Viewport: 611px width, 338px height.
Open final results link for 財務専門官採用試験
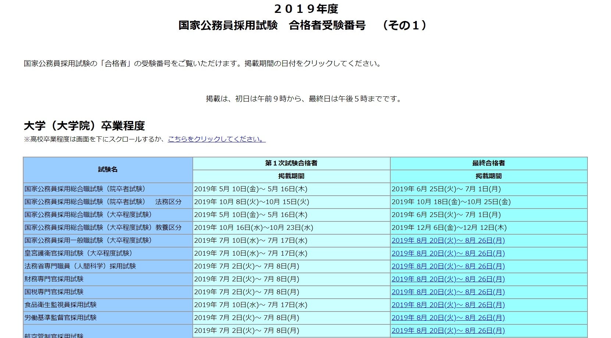point(448,279)
